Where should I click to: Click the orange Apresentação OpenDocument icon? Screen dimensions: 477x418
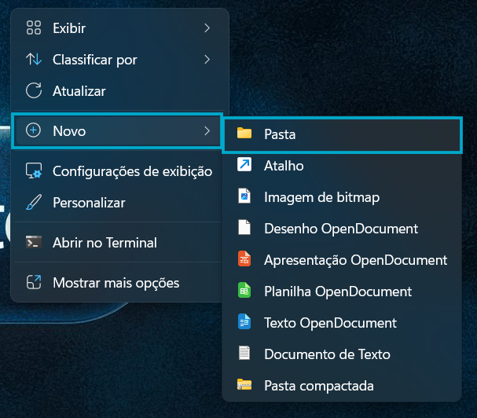coord(244,259)
